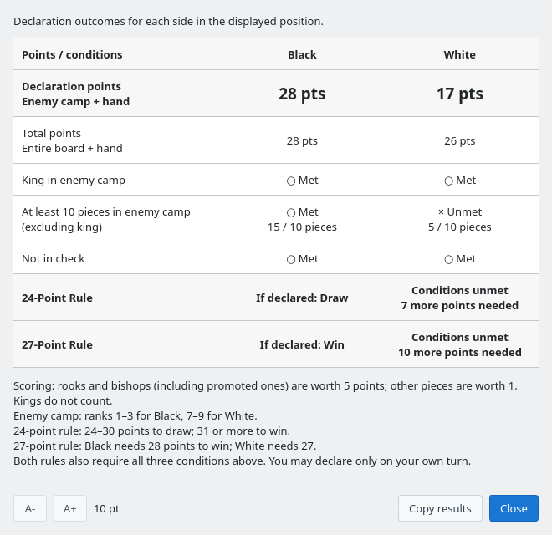Viewport: 552px width, 535px height.
Task: Click the White column header
Action: pyautogui.click(x=459, y=54)
